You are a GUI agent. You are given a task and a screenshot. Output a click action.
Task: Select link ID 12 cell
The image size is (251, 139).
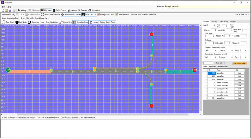[x=212, y=95]
